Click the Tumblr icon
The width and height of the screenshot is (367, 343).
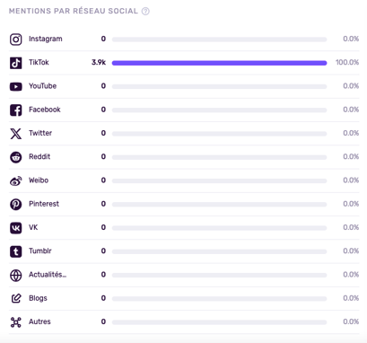click(16, 251)
